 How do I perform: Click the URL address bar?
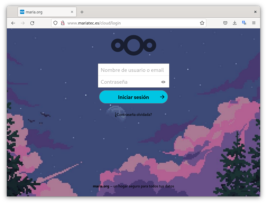click(132, 23)
